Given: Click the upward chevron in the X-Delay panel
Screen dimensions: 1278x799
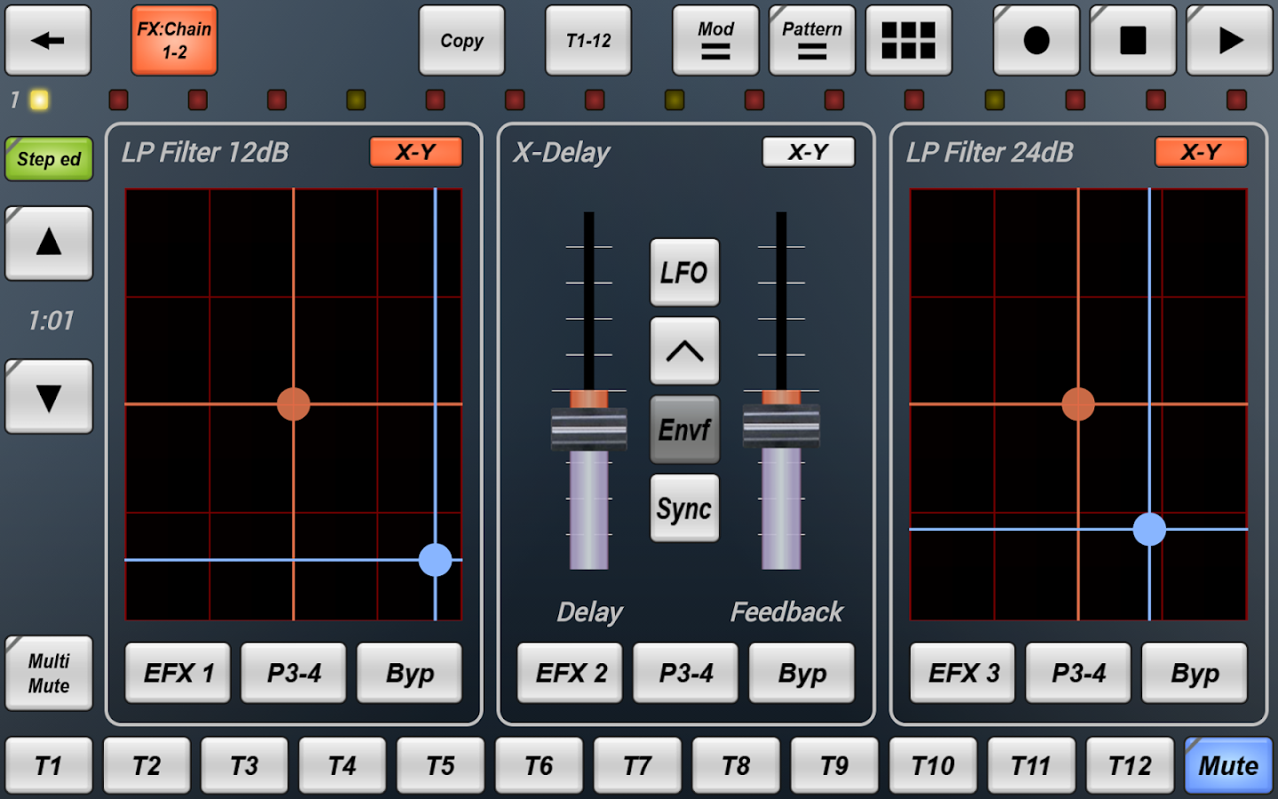Looking at the screenshot, I should (x=684, y=351).
